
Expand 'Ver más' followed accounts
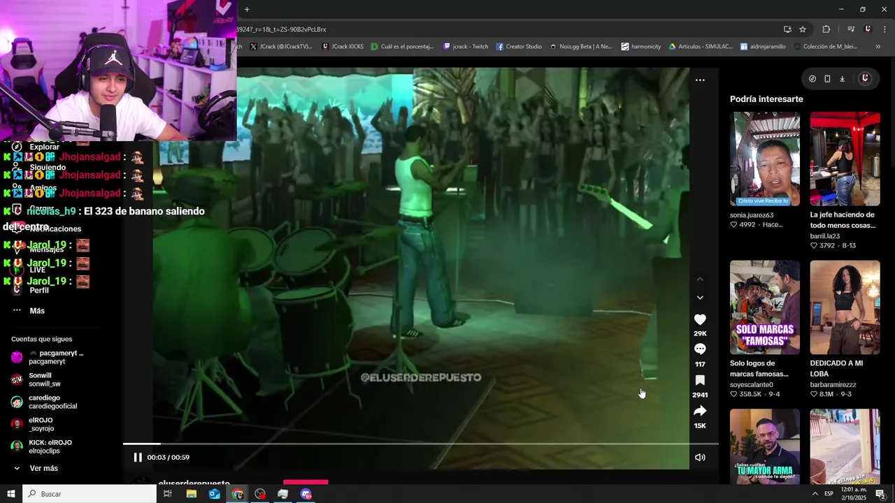43,468
